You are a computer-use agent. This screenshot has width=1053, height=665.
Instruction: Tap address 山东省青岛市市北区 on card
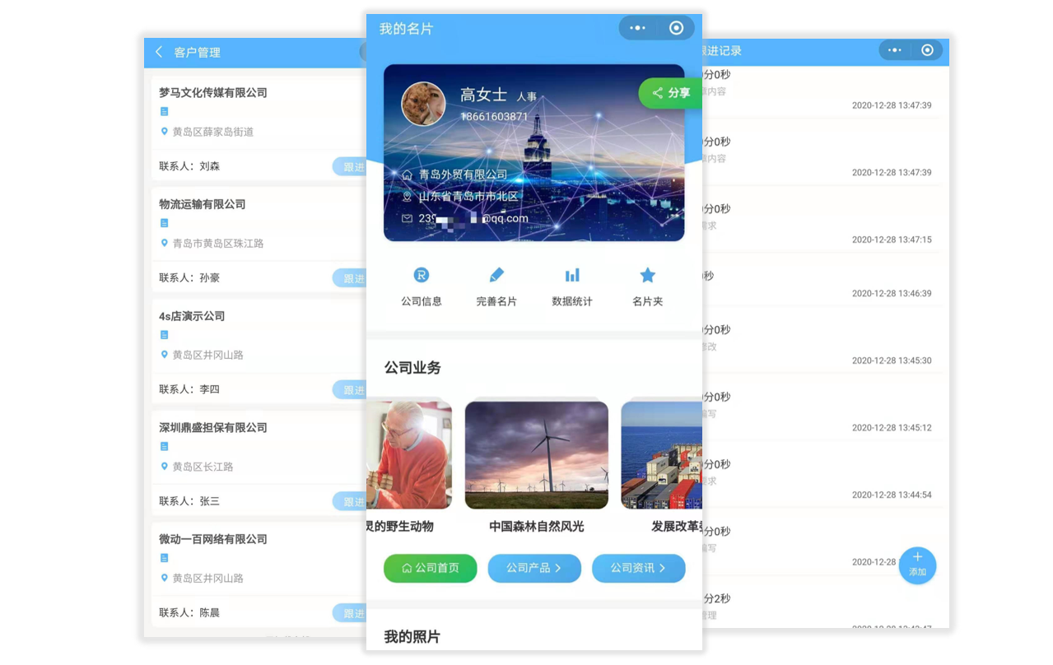(468, 197)
